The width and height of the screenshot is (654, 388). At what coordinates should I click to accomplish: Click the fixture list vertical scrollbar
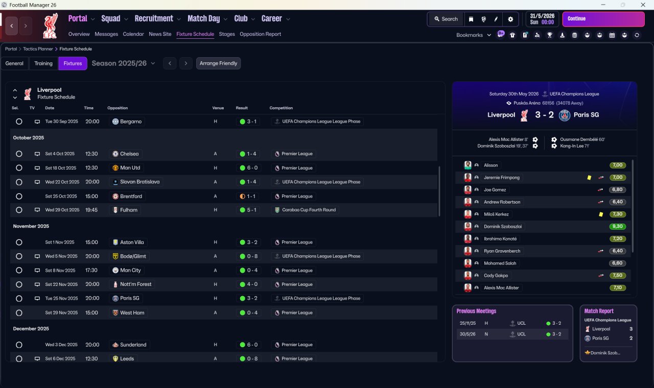point(439,191)
